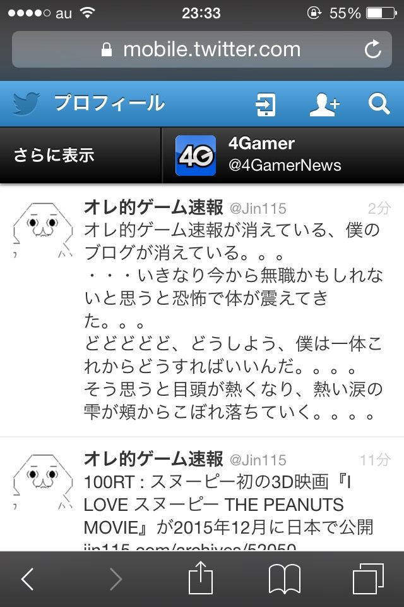Open Twitter search magnifier icon
The height and width of the screenshot is (607, 404).
(379, 104)
